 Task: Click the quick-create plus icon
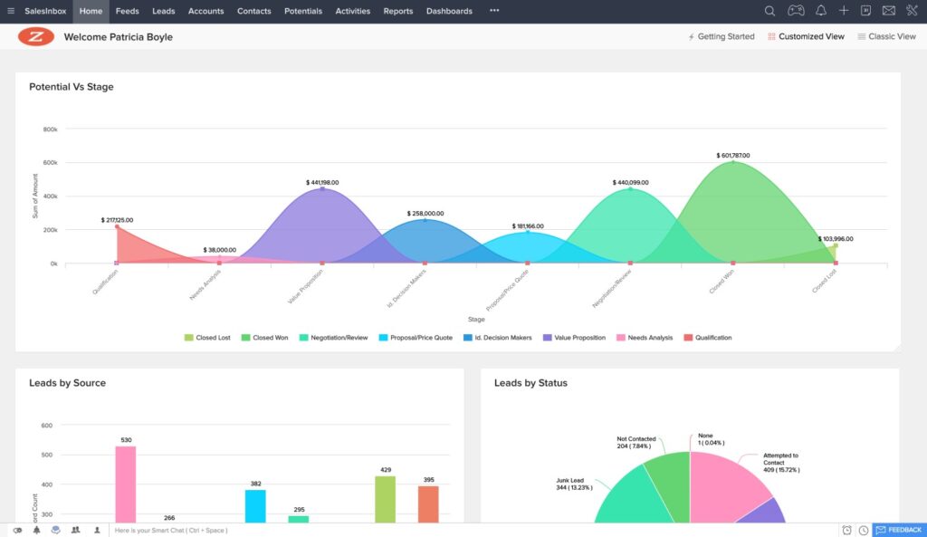844,11
